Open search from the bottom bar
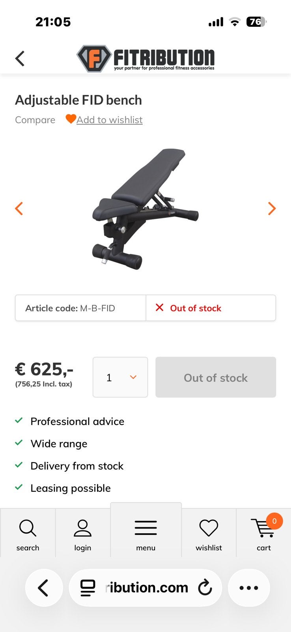The height and width of the screenshot is (632, 291). tap(28, 535)
